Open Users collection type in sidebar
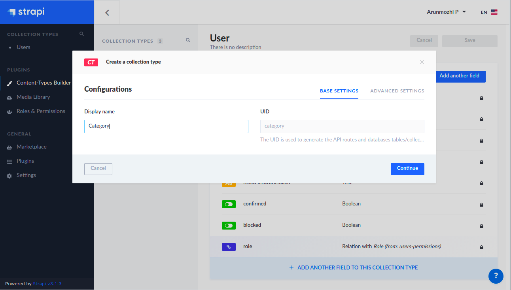 coord(23,47)
